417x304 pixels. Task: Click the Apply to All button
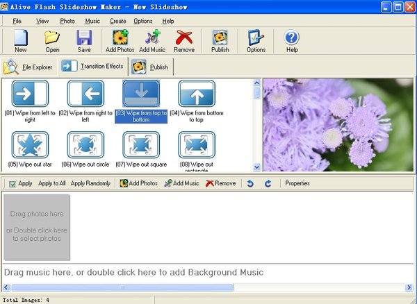pyautogui.click(x=52, y=183)
